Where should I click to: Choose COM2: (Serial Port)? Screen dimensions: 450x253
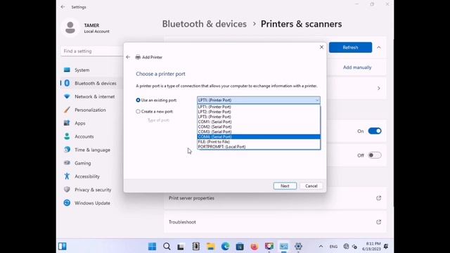pos(259,126)
